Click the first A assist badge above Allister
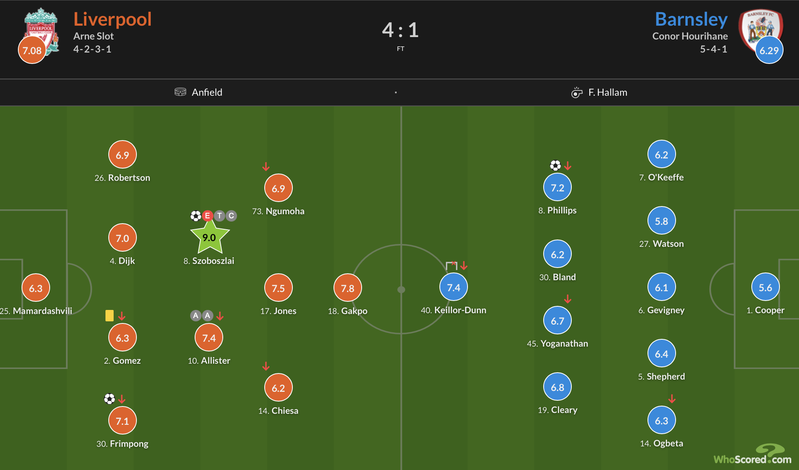This screenshot has height=470, width=799. 196,315
